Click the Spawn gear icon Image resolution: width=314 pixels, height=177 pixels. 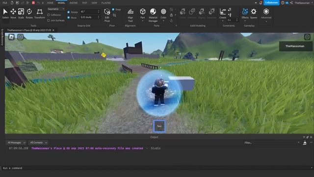click(x=254, y=13)
